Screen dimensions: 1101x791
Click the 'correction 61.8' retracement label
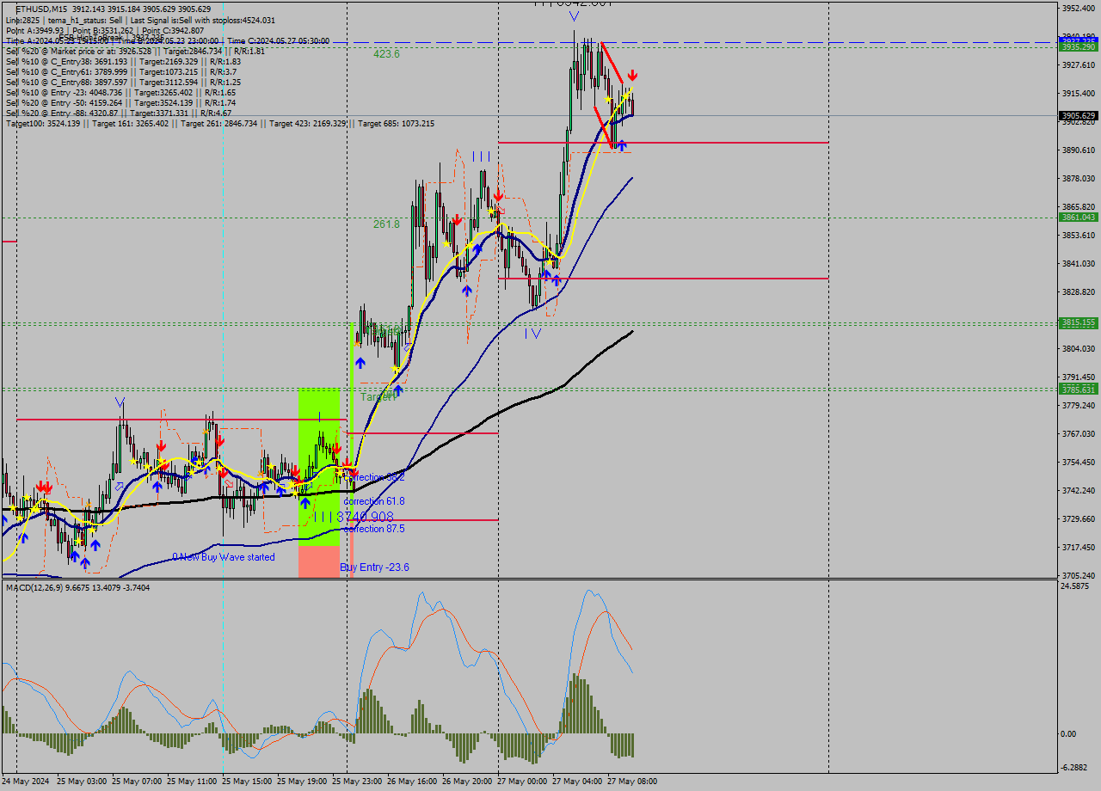(x=374, y=500)
